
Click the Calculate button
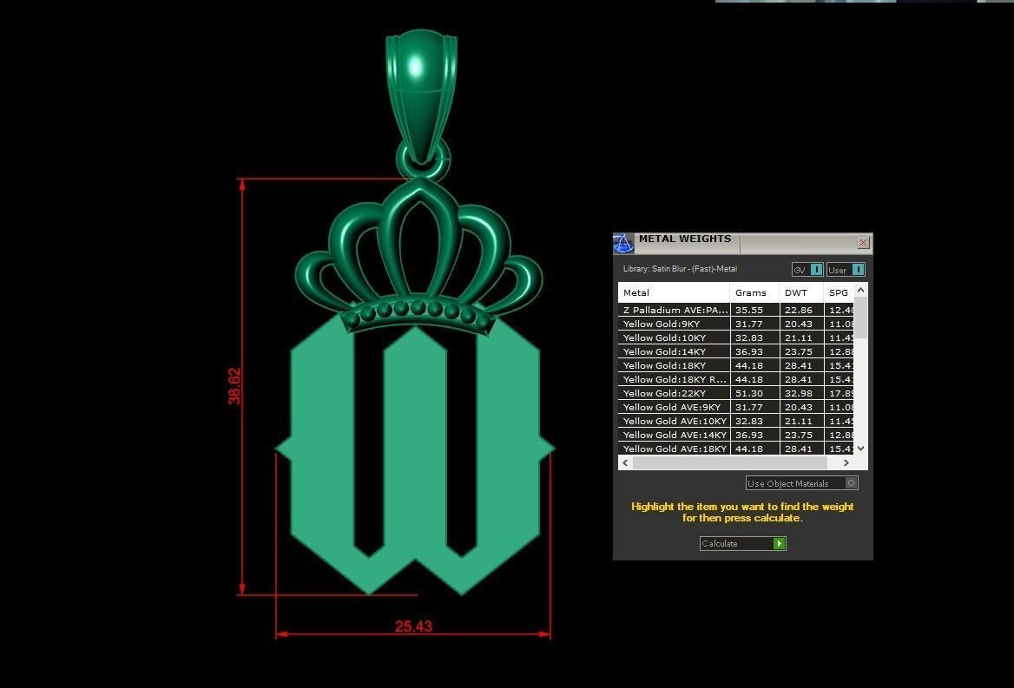(x=742, y=543)
